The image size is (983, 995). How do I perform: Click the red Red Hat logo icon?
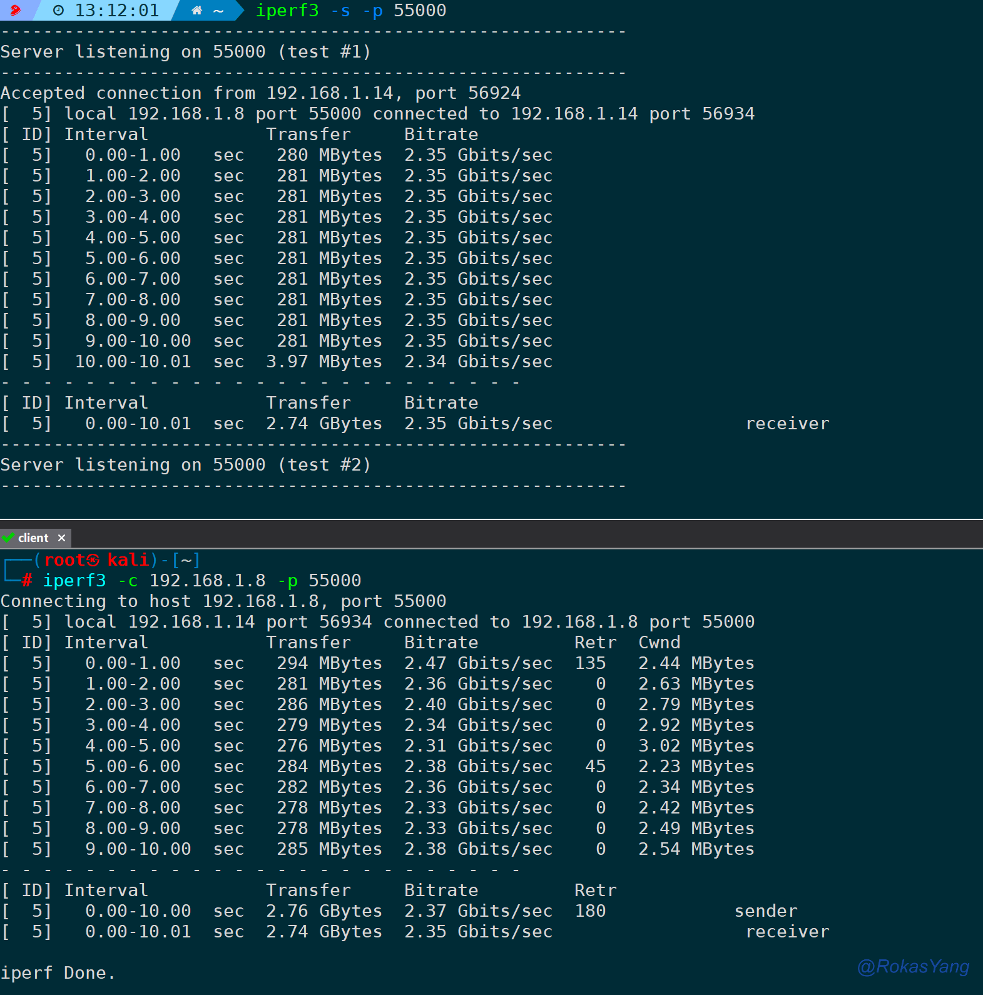tap(15, 10)
